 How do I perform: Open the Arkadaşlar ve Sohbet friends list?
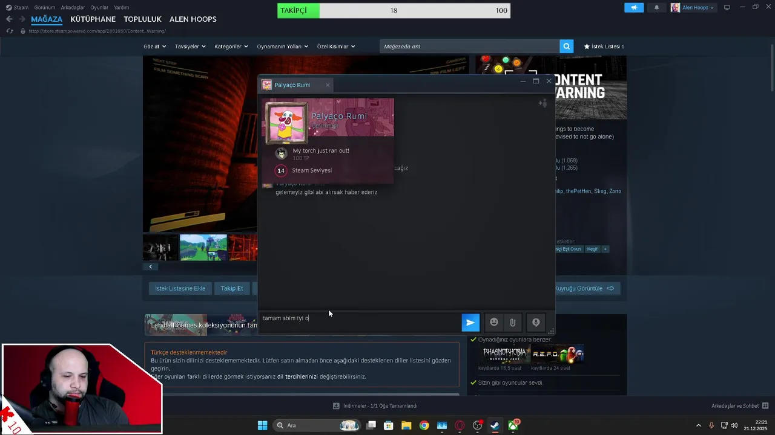[x=740, y=406]
